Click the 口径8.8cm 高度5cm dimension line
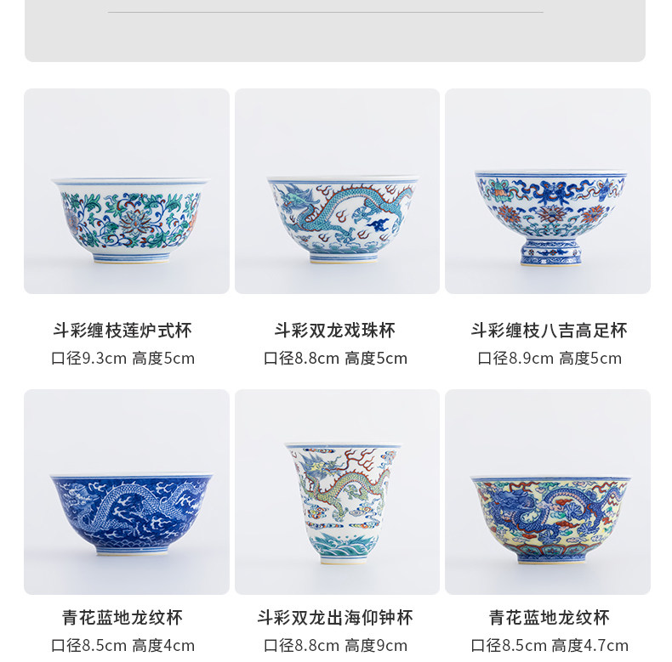 point(335,359)
